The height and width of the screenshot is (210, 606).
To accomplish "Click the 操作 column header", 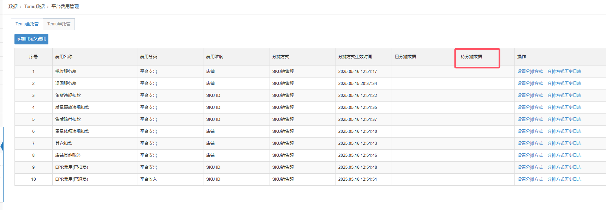I will click(560, 57).
